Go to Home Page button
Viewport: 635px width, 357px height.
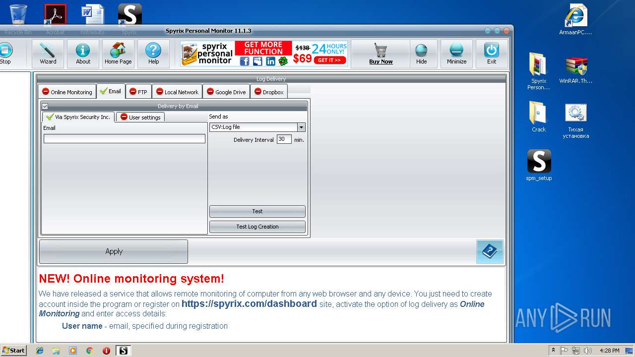[x=118, y=54]
